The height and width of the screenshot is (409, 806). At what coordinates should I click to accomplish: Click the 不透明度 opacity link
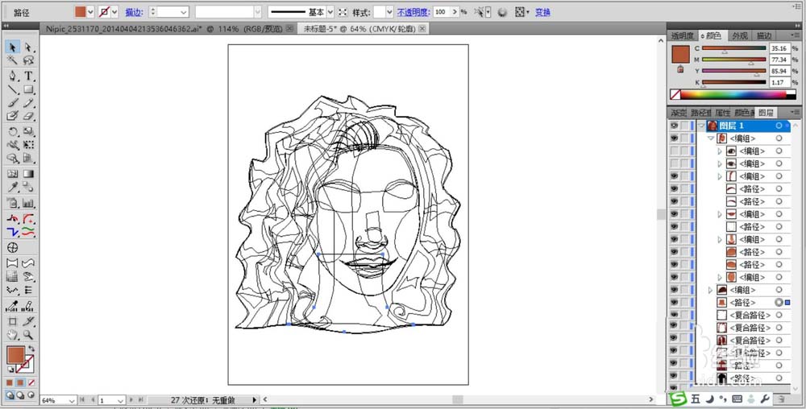[x=413, y=12]
